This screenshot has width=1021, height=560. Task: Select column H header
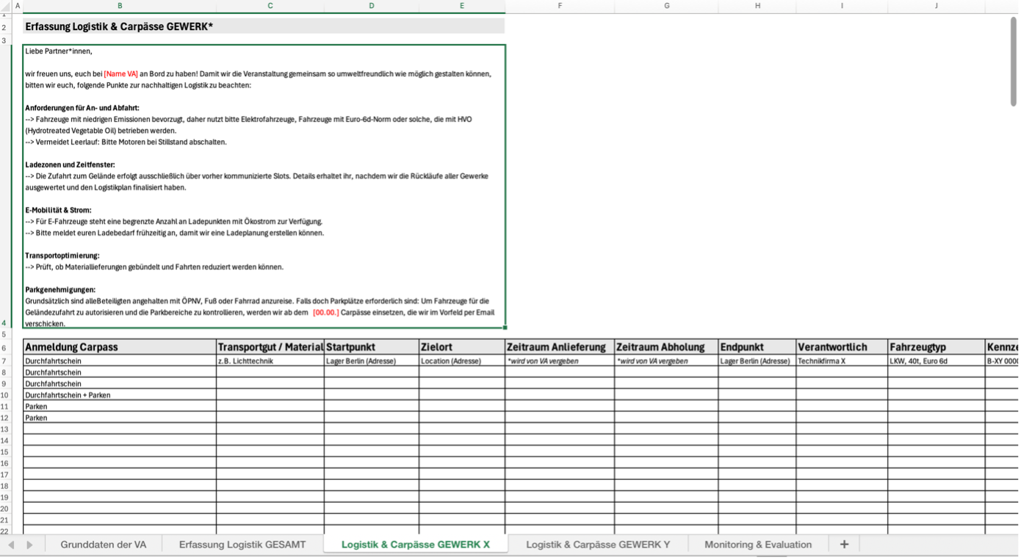click(757, 6)
